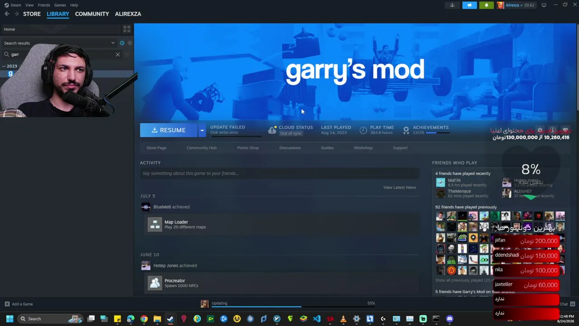Open the Sticky Notes taskbar icon

tap(117, 319)
